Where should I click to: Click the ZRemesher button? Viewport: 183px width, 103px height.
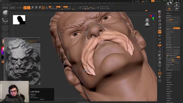[169, 47]
